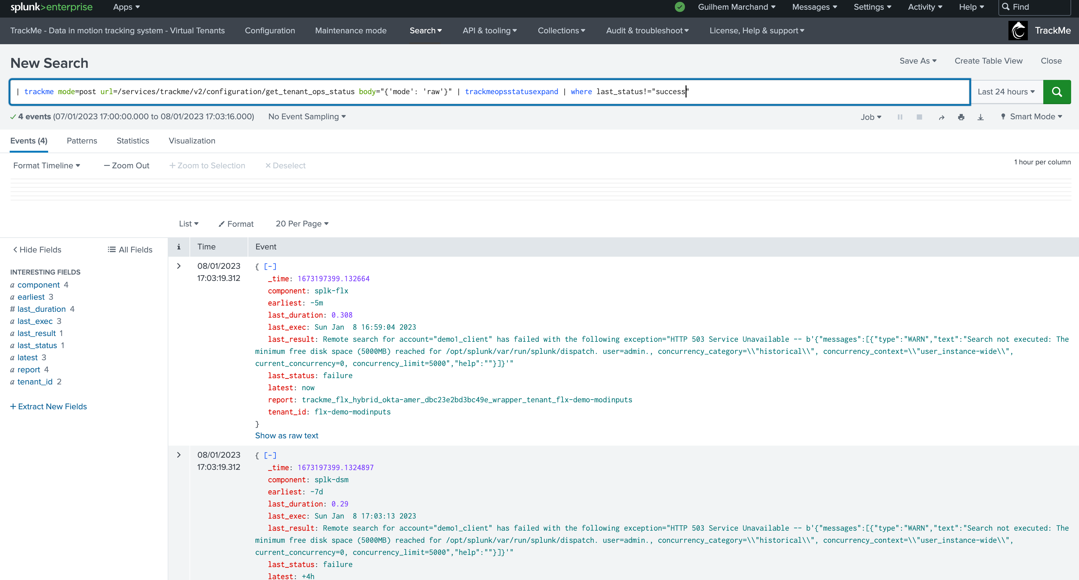
Task: Select the component interesting field
Action: (38, 285)
